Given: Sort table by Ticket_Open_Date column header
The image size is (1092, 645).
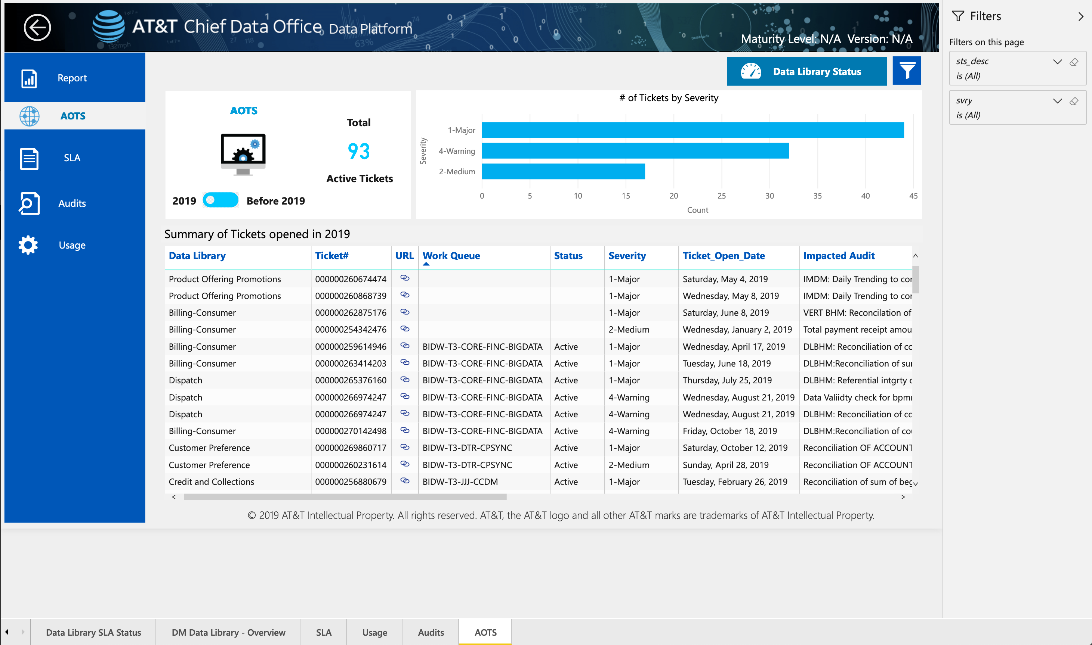Looking at the screenshot, I should tap(723, 256).
